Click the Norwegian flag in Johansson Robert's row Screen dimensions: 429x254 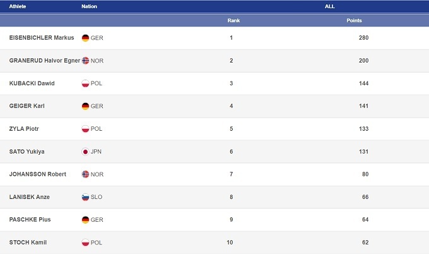[x=85, y=174]
